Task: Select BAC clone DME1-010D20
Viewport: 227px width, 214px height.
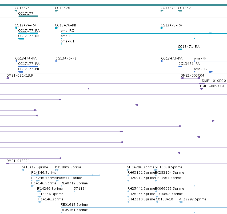Action: point(214,81)
